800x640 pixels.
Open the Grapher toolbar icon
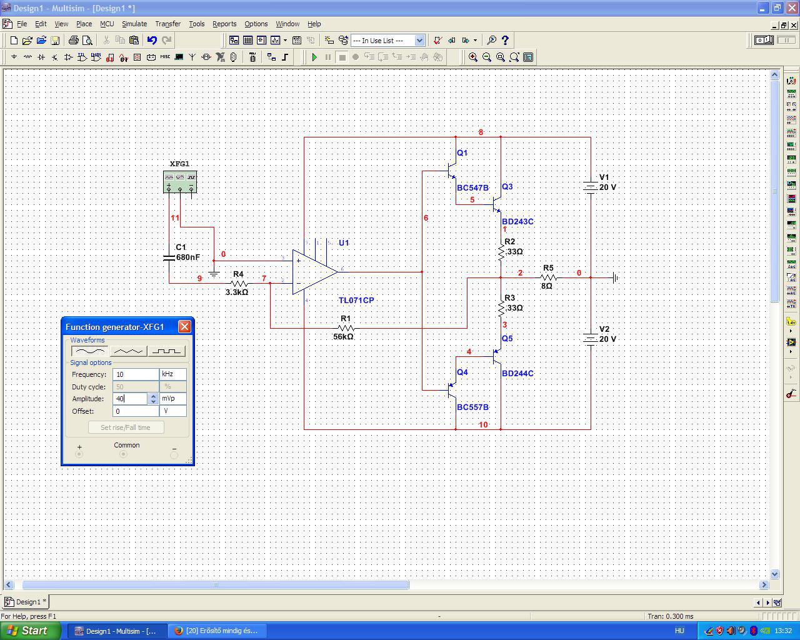pyautogui.click(x=275, y=40)
